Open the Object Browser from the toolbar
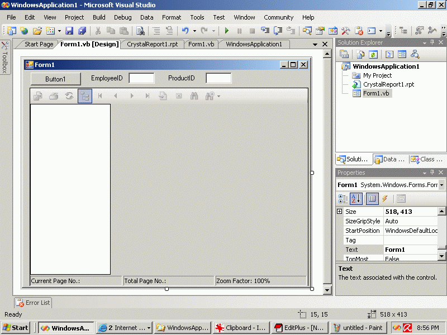 332,31
